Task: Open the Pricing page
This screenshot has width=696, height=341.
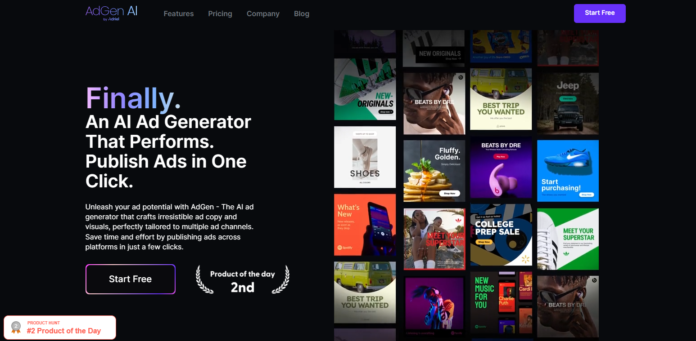Action: pos(220,13)
